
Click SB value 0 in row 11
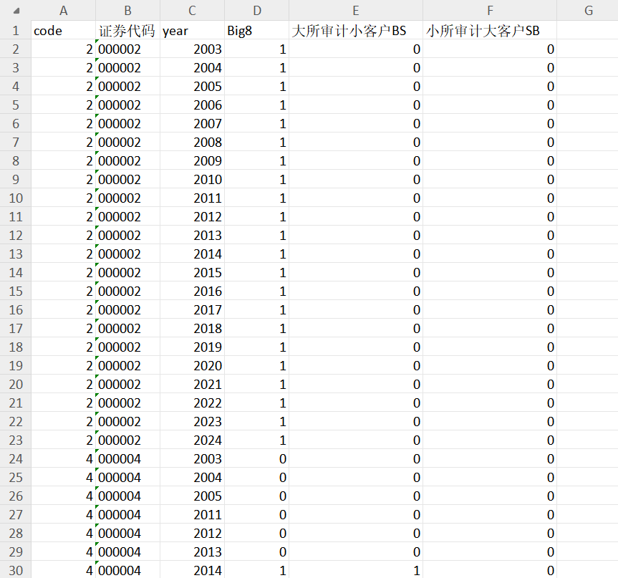coord(490,216)
